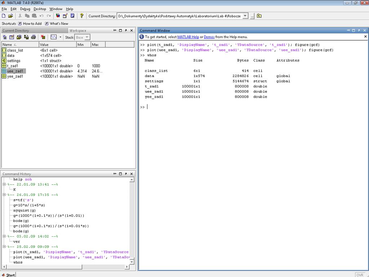Create a new M-file from toolbar

coord(4,16)
